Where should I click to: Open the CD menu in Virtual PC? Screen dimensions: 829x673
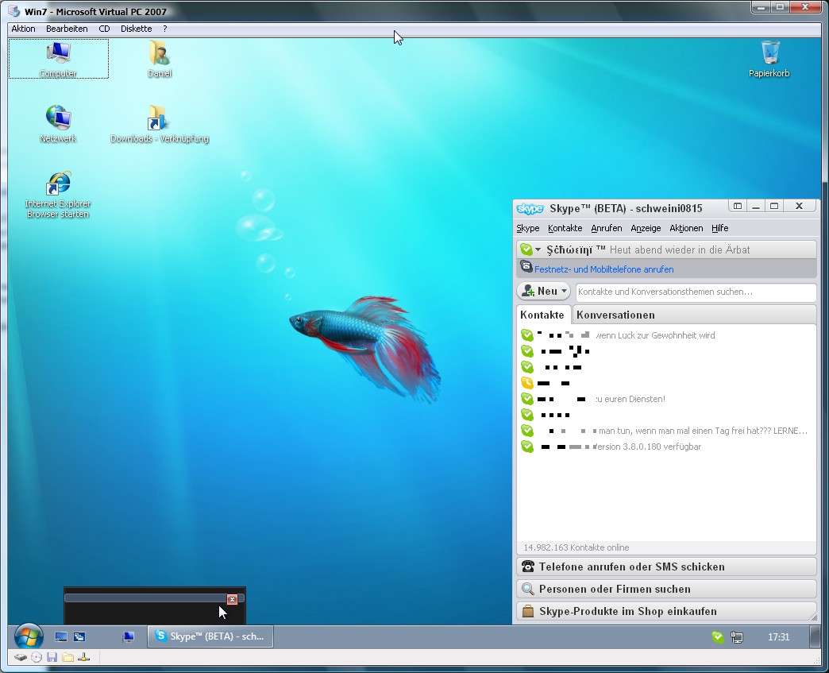coord(104,29)
